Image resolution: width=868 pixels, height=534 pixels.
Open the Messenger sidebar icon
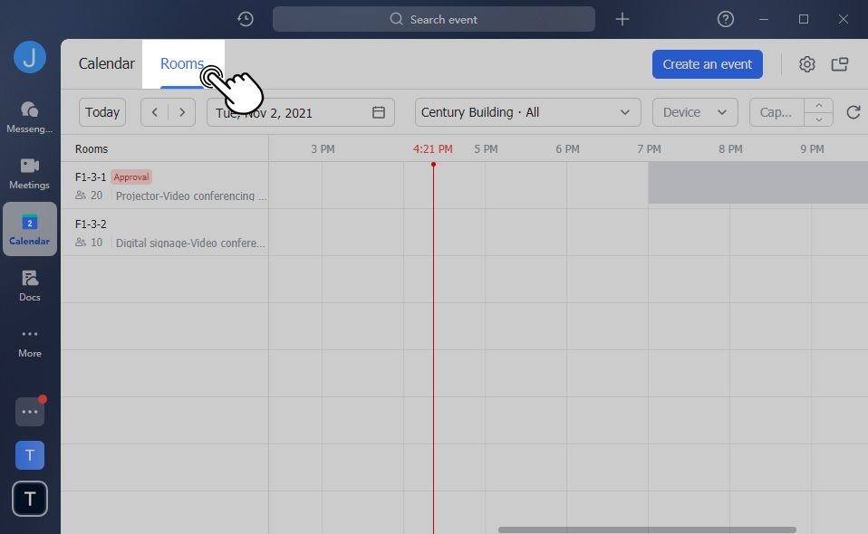[29, 116]
